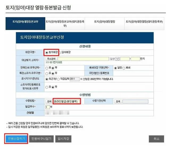Click the 임시저장 button
Image resolution: width=170 pixels, height=150 pixels.
click(x=63, y=139)
